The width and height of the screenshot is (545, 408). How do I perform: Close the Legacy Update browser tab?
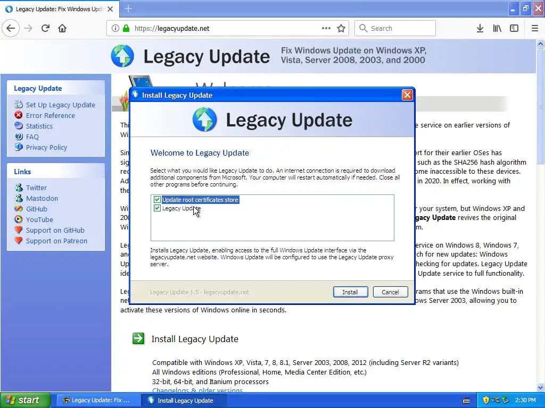tap(110, 9)
